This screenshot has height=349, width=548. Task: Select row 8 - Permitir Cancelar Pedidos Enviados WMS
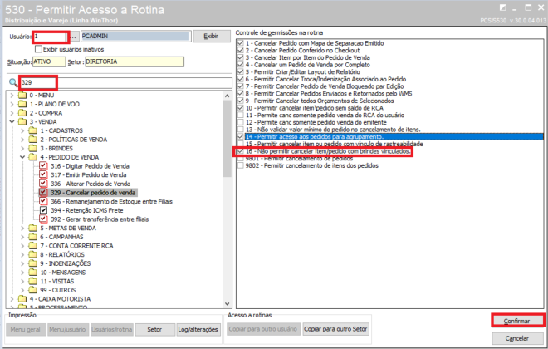[x=329, y=93]
